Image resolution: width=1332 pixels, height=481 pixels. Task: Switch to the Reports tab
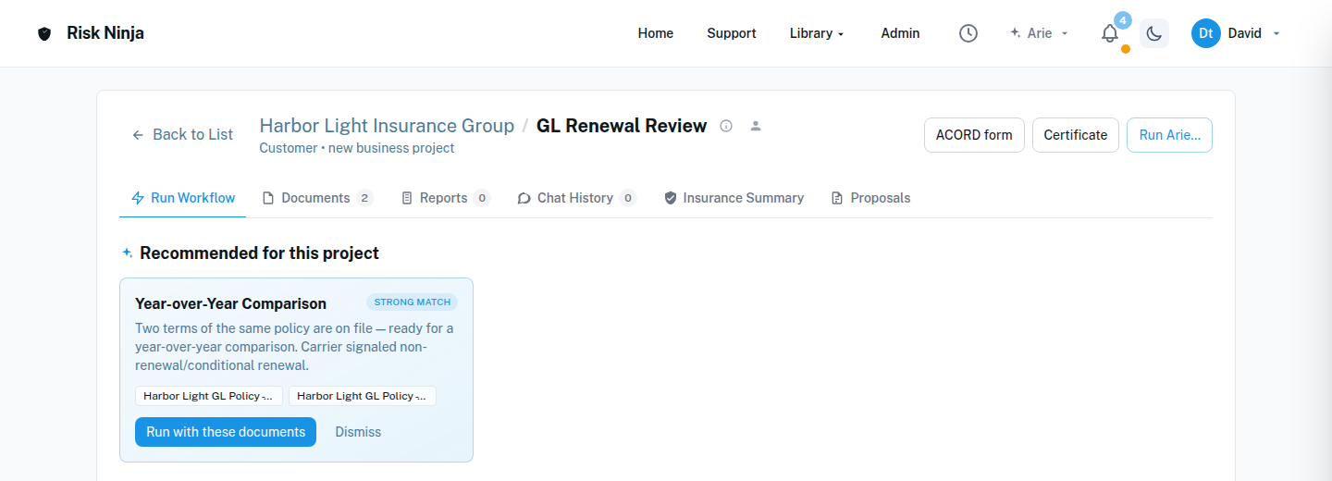[x=445, y=198]
